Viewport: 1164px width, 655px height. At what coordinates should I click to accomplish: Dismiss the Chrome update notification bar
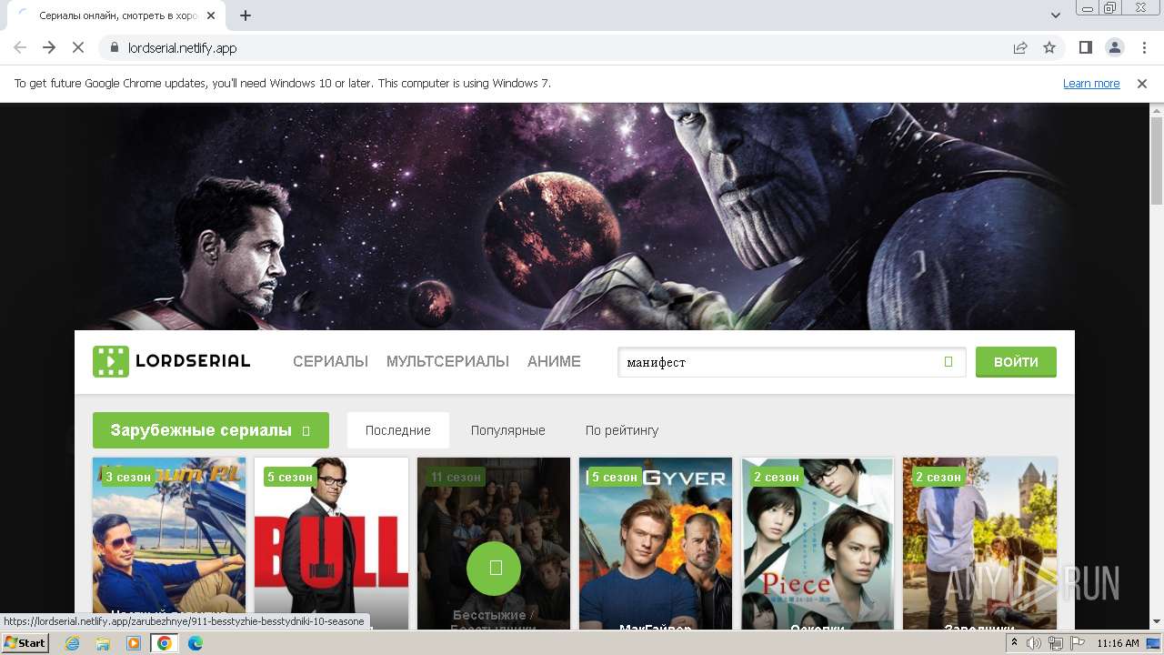tap(1142, 83)
